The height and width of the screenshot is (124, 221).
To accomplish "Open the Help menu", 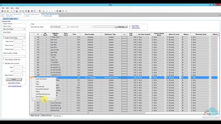I will [17, 8].
